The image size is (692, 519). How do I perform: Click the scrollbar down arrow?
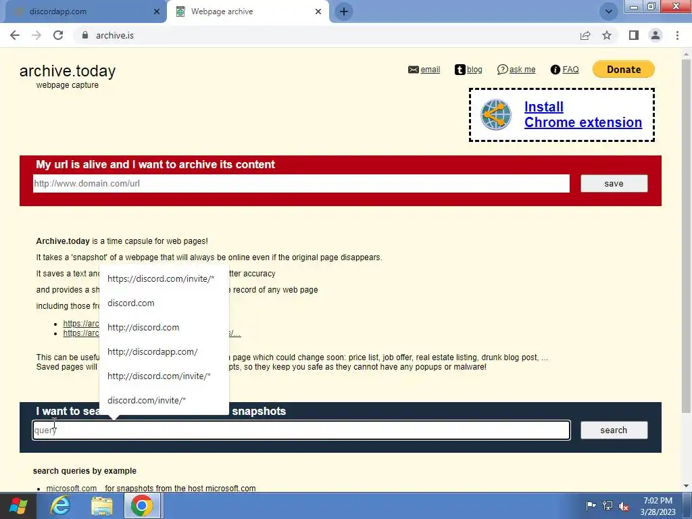coord(687,486)
